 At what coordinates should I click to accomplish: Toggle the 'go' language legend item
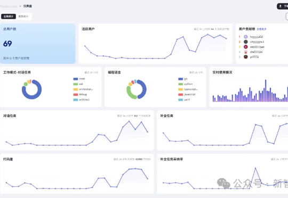pyautogui.click(x=183, y=79)
